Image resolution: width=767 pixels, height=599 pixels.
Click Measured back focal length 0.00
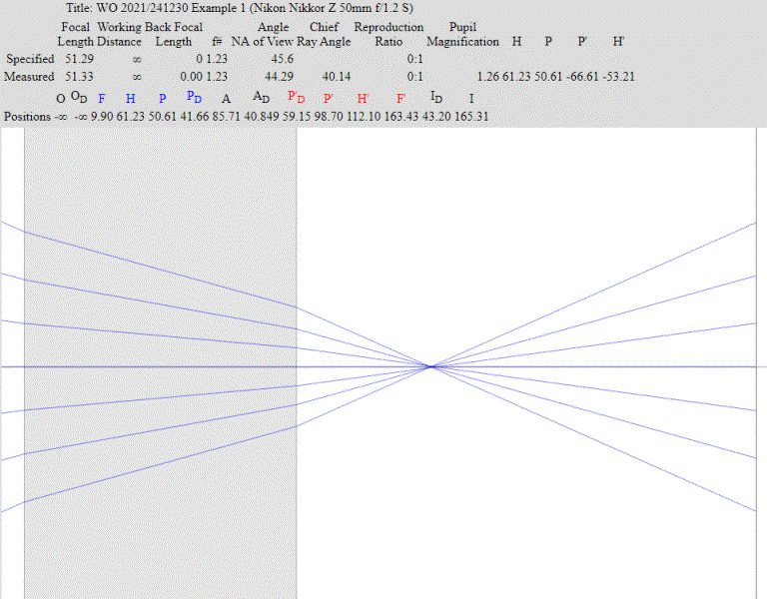point(192,77)
